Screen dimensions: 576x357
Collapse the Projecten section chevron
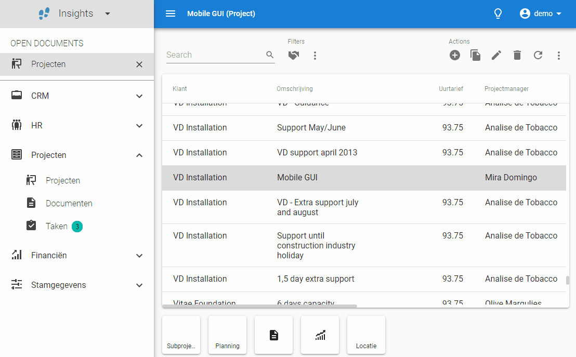[139, 155]
